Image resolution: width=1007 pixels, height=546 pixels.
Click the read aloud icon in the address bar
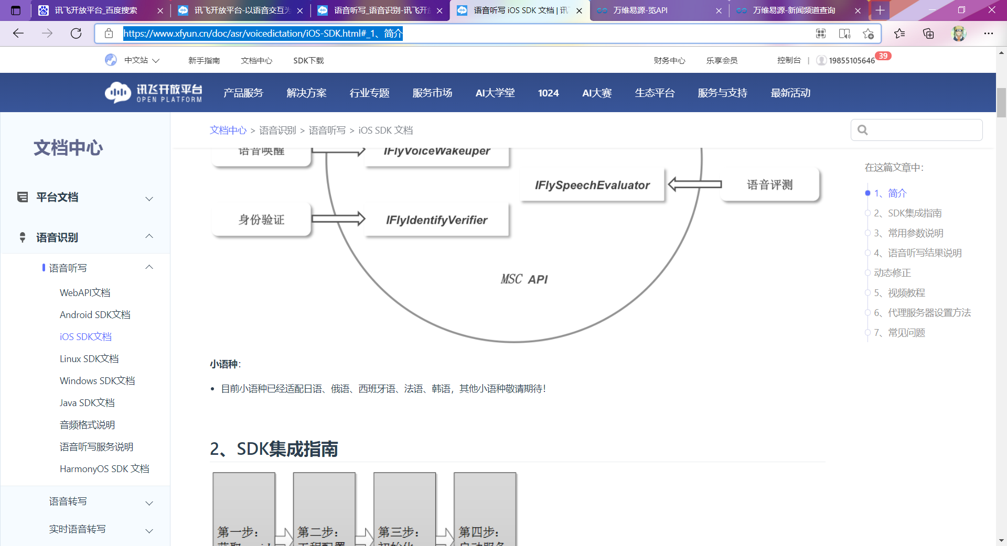tap(844, 34)
